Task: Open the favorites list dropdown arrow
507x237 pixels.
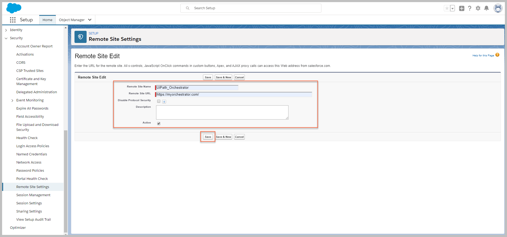Action: [x=453, y=8]
